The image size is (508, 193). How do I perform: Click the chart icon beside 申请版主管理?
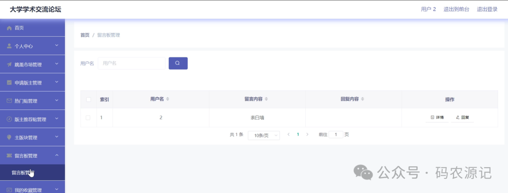pyautogui.click(x=9, y=83)
